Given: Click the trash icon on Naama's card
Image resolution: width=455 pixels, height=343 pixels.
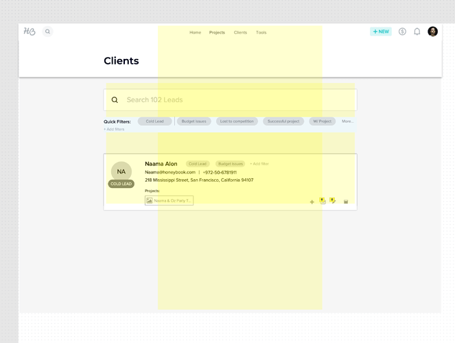Looking at the screenshot, I should [x=346, y=202].
